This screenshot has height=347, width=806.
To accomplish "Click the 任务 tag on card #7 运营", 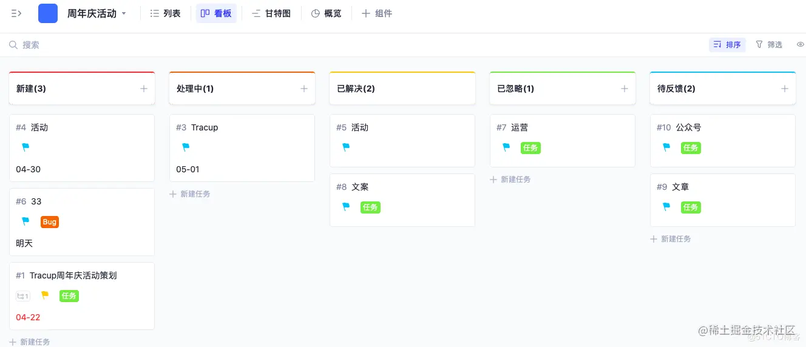I will tap(530, 148).
